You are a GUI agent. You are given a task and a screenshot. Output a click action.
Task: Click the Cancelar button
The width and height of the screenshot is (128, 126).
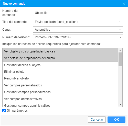pyautogui.click(x=97, y=120)
